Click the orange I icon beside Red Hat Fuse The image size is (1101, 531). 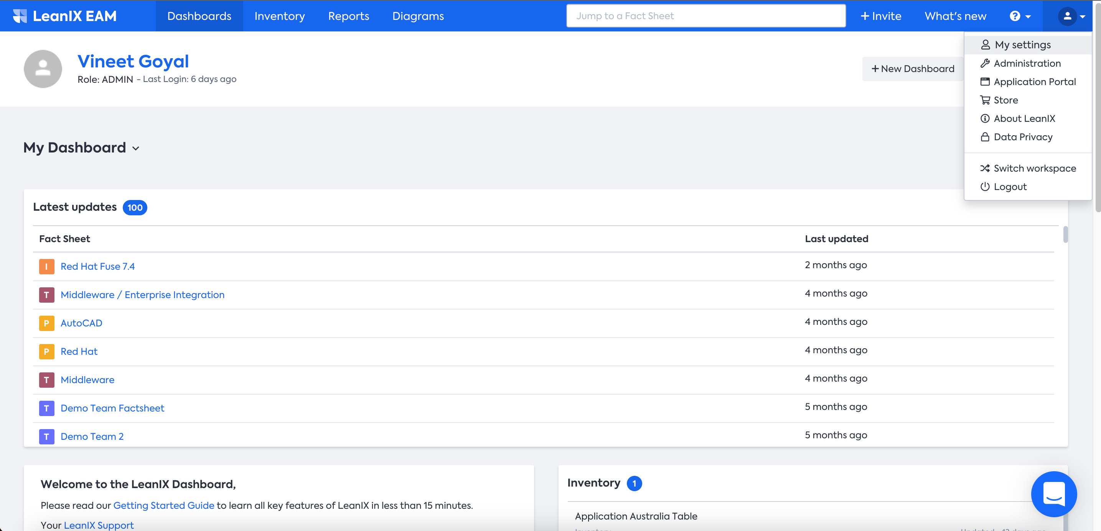[46, 266]
